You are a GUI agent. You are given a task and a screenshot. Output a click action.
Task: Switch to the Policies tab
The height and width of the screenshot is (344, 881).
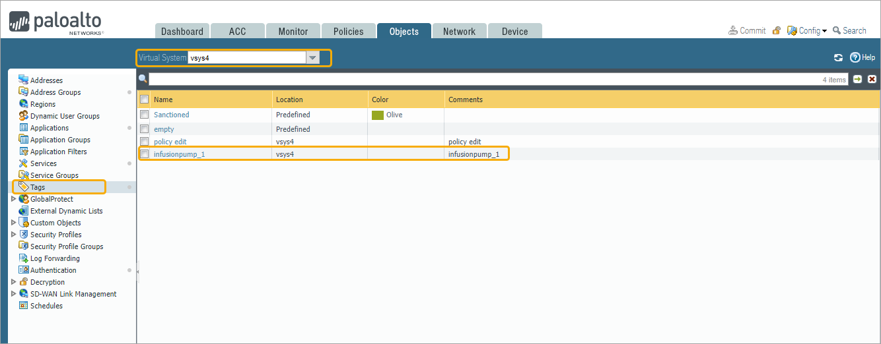[348, 31]
